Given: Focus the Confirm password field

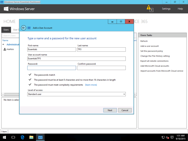Looking at the screenshot, I should [101, 68].
